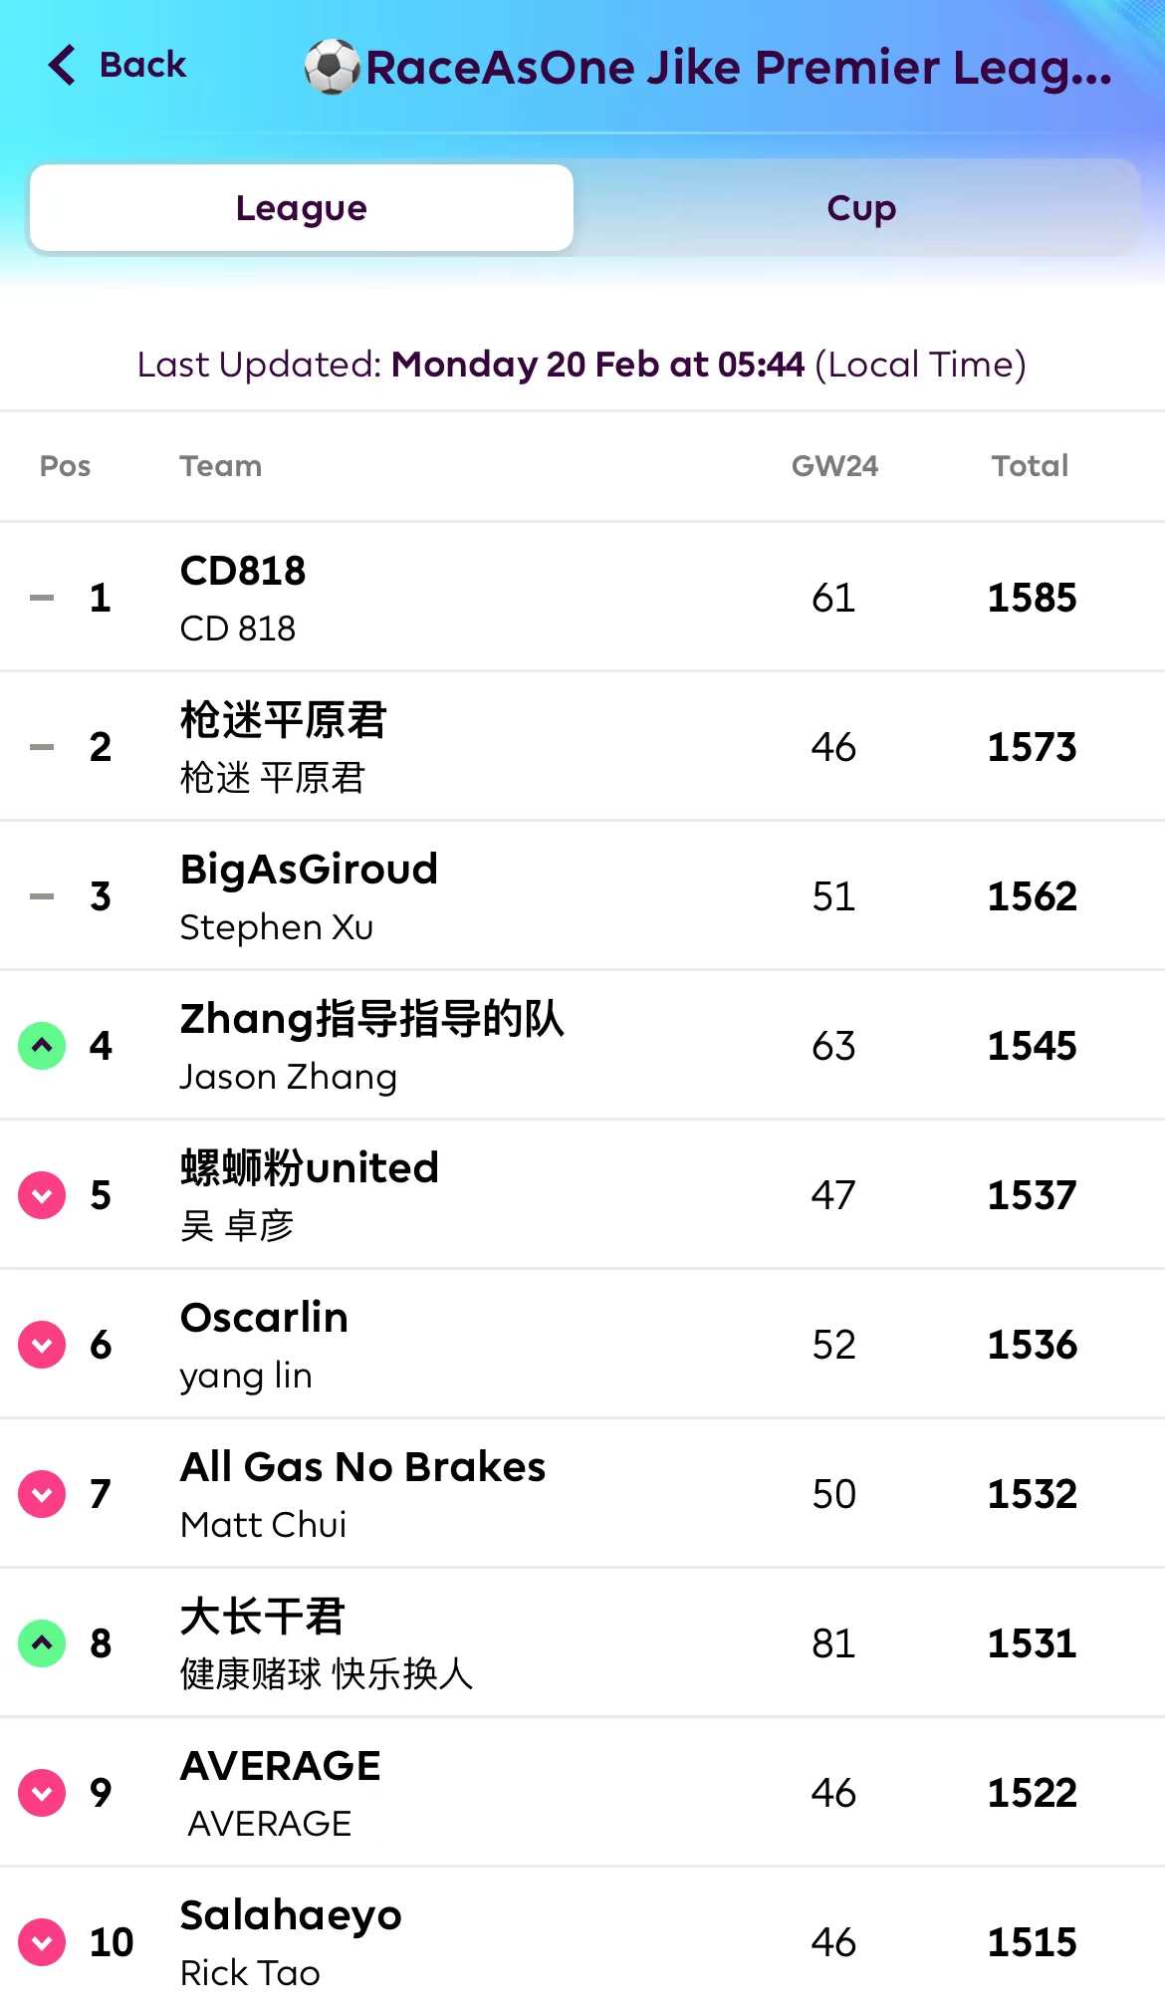Tap the unchanged dash icon beside position 1

pos(42,598)
